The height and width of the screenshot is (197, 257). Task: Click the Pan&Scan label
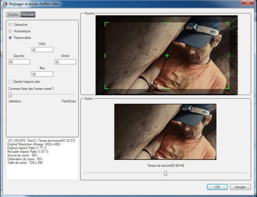click(69, 101)
